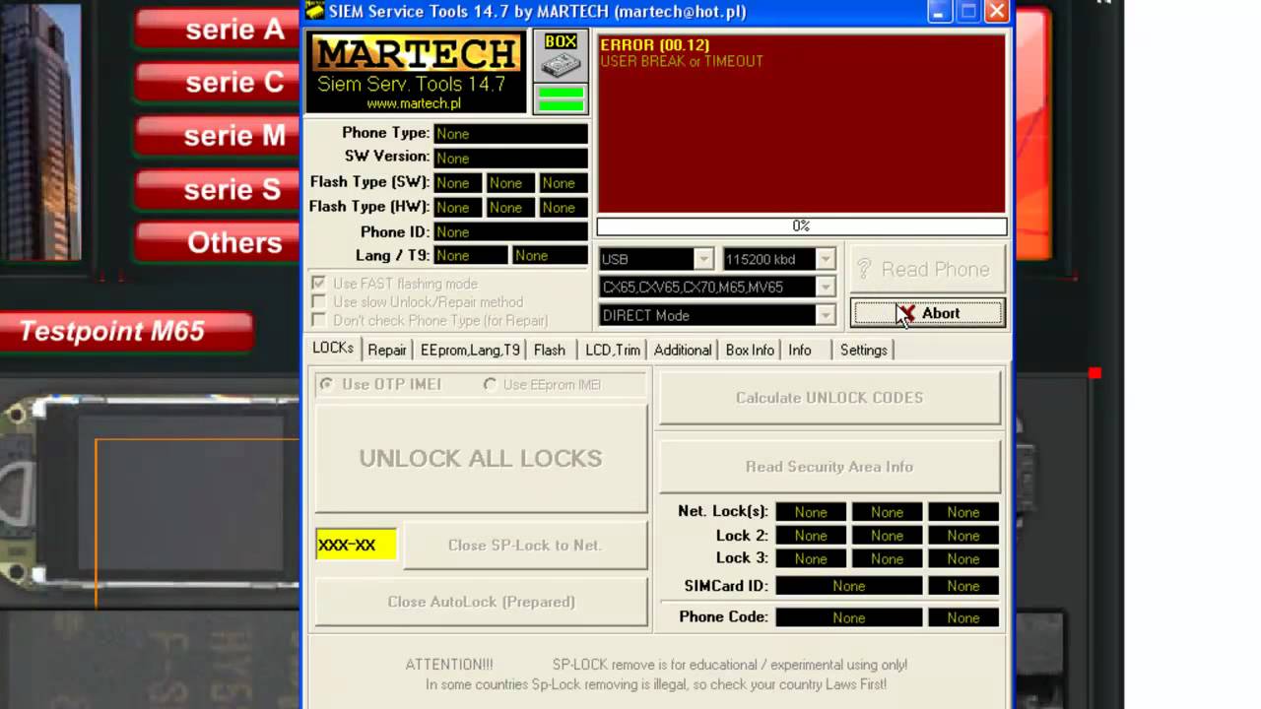Screen dimensions: 1261x709
Task: Click the BOX hardware status icon
Action: 561,56
